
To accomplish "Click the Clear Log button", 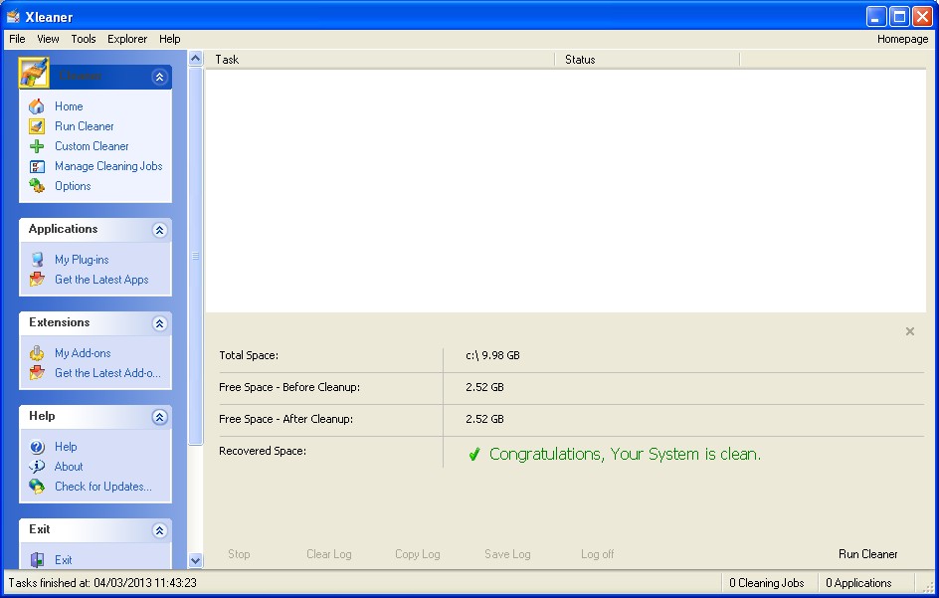I will point(329,554).
